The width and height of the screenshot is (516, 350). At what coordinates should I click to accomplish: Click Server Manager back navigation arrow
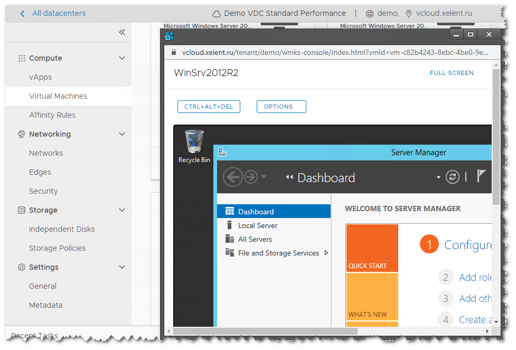(233, 177)
